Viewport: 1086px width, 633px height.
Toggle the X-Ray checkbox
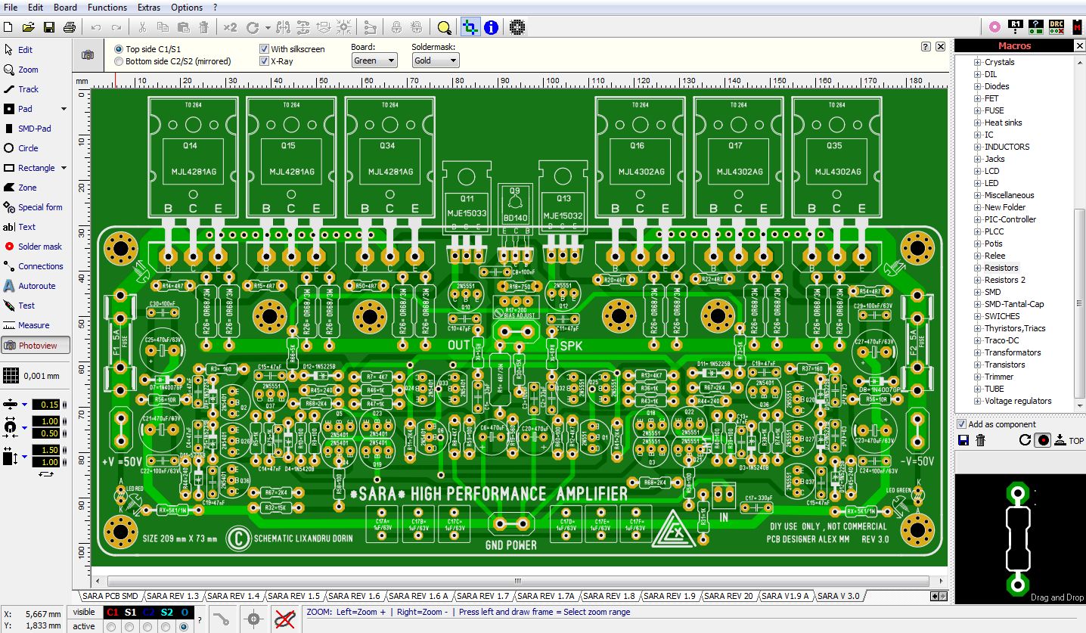click(264, 61)
